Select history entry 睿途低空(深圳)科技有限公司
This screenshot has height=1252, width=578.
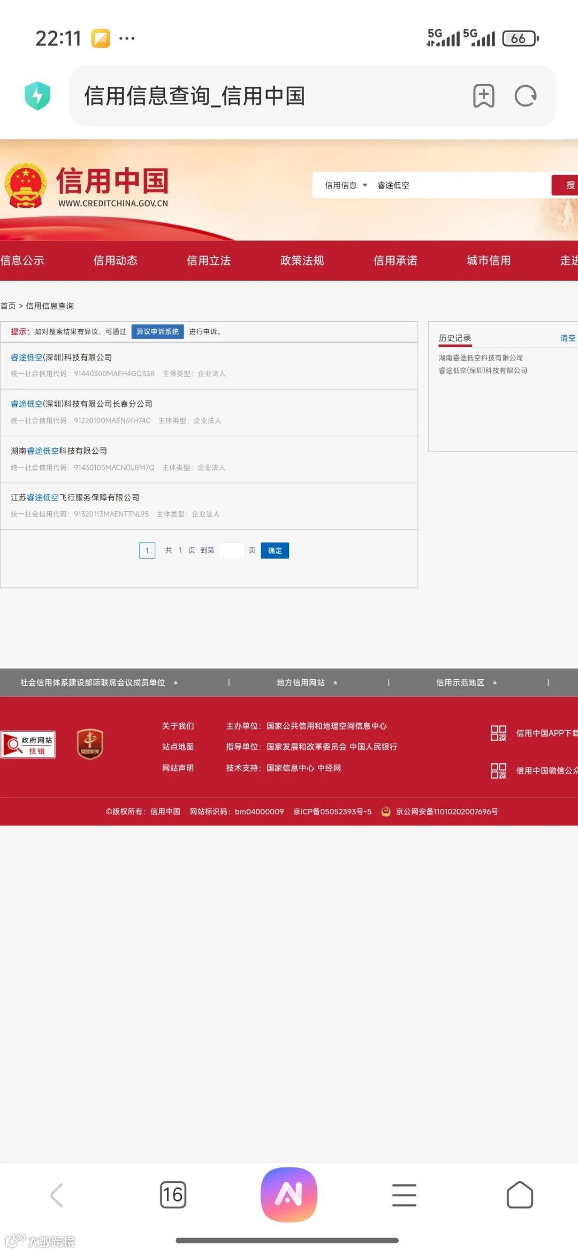(483, 370)
